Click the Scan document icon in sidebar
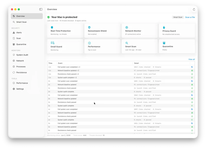 (14, 38)
